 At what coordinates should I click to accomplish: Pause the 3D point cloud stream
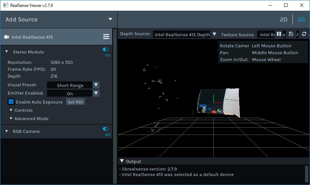(279, 34)
